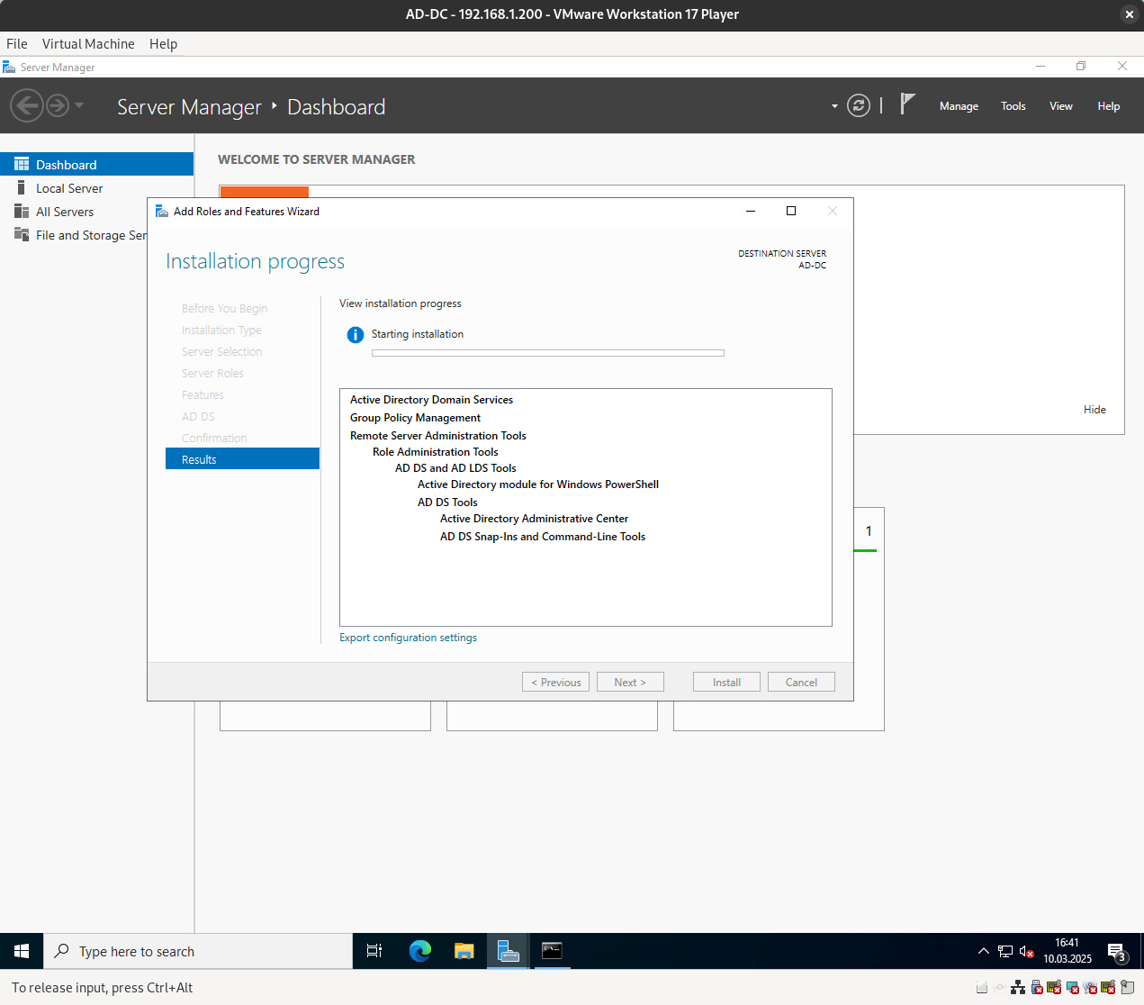Open the Tools menu
The width and height of the screenshot is (1144, 1005).
(x=1013, y=106)
